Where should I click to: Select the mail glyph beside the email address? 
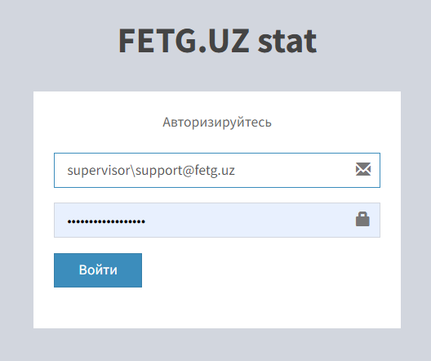pyautogui.click(x=363, y=169)
